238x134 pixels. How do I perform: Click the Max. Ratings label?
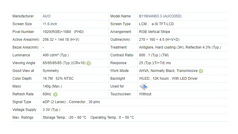pos(23,118)
